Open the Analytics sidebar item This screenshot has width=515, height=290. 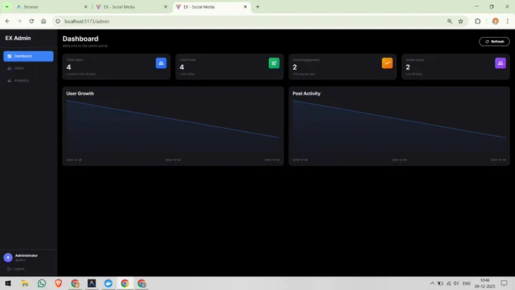click(x=28, y=80)
